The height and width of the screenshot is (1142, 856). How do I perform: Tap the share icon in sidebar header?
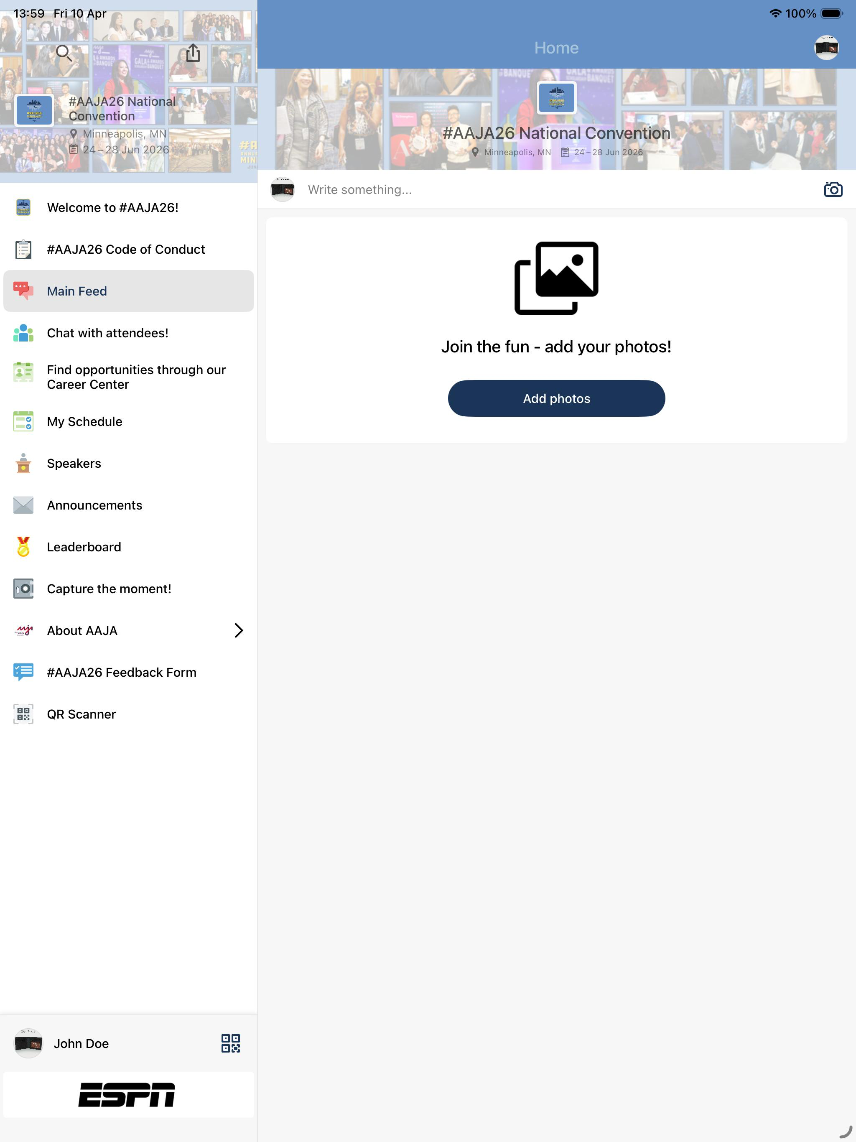[x=193, y=53]
